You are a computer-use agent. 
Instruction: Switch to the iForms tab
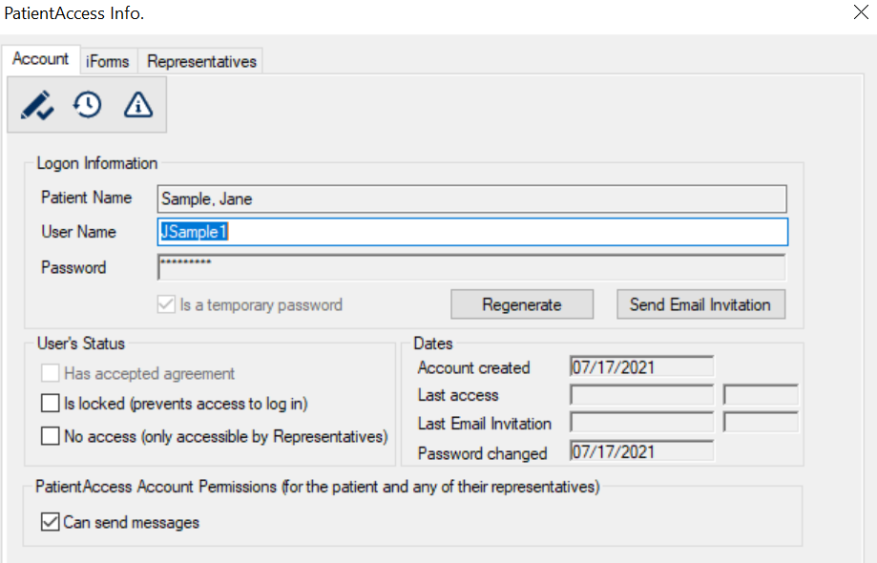108,61
